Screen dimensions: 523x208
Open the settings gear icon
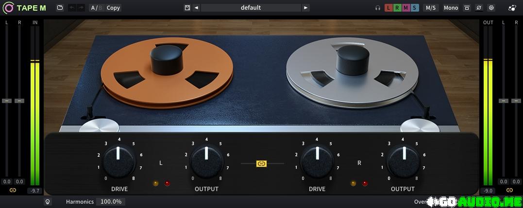coord(491,8)
